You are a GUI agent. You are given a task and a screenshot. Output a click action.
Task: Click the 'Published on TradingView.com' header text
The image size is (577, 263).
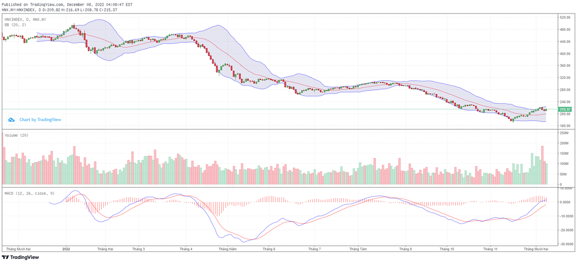click(x=67, y=4)
